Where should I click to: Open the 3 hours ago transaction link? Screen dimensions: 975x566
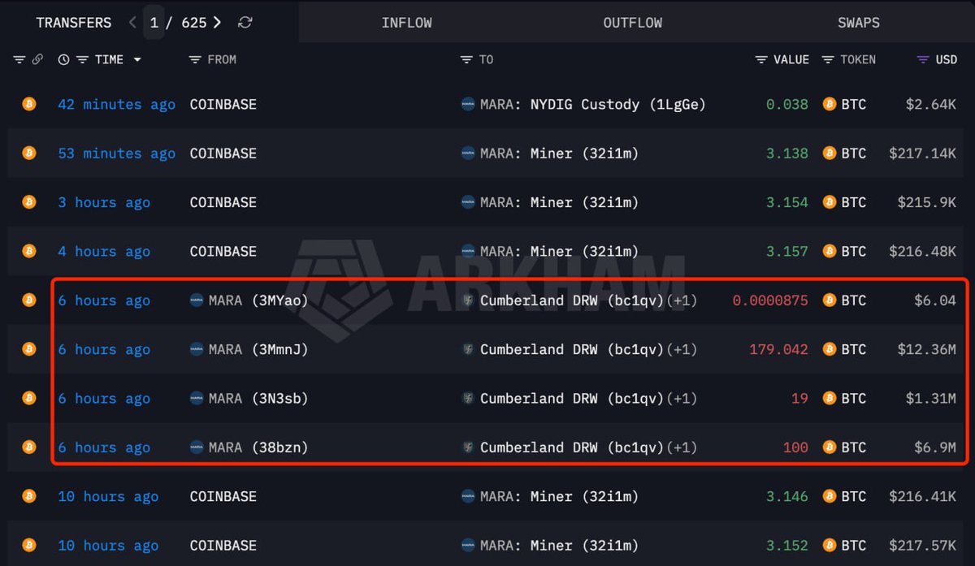(x=104, y=202)
